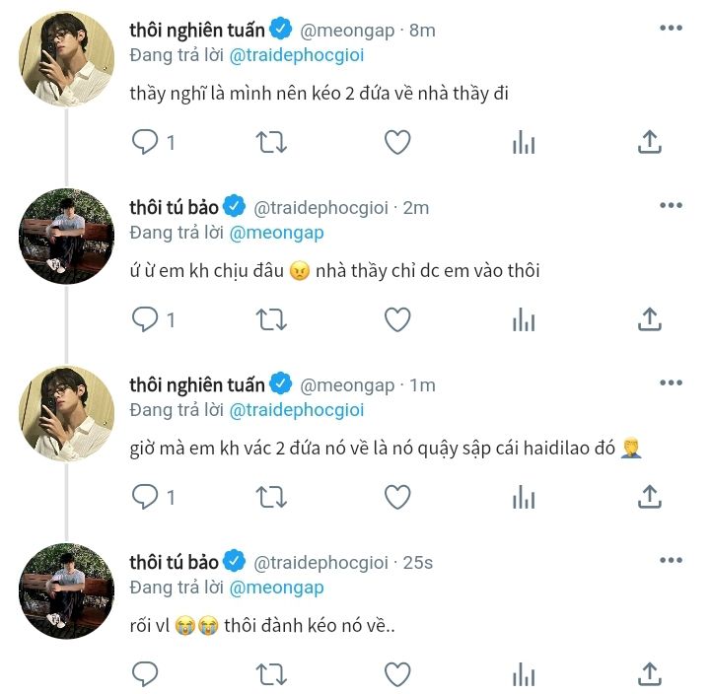Viewport: 710px width, 694px height.
Task: Like the 'ứ ừ em kh chịu đâu' tweet
Action: pyautogui.click(x=397, y=319)
